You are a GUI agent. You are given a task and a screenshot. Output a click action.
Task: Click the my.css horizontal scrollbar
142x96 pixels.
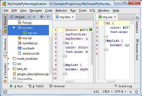[x=111, y=81]
